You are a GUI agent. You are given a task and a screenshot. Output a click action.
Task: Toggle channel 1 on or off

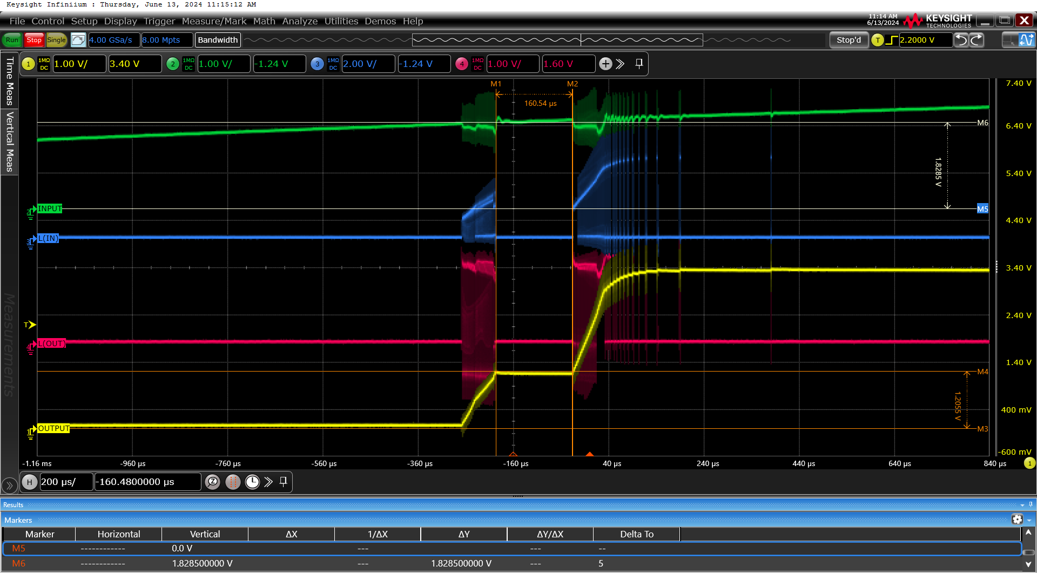coord(28,64)
